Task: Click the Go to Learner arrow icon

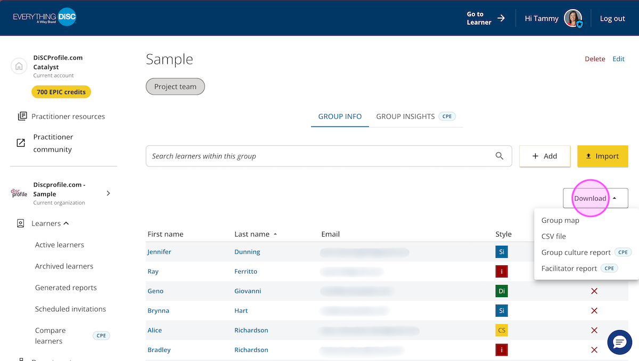Action: pyautogui.click(x=501, y=18)
